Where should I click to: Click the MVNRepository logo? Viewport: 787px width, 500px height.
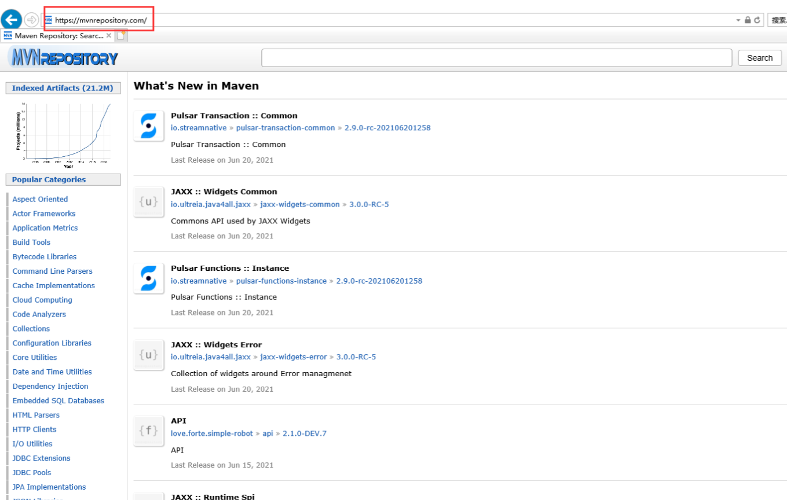tap(63, 58)
